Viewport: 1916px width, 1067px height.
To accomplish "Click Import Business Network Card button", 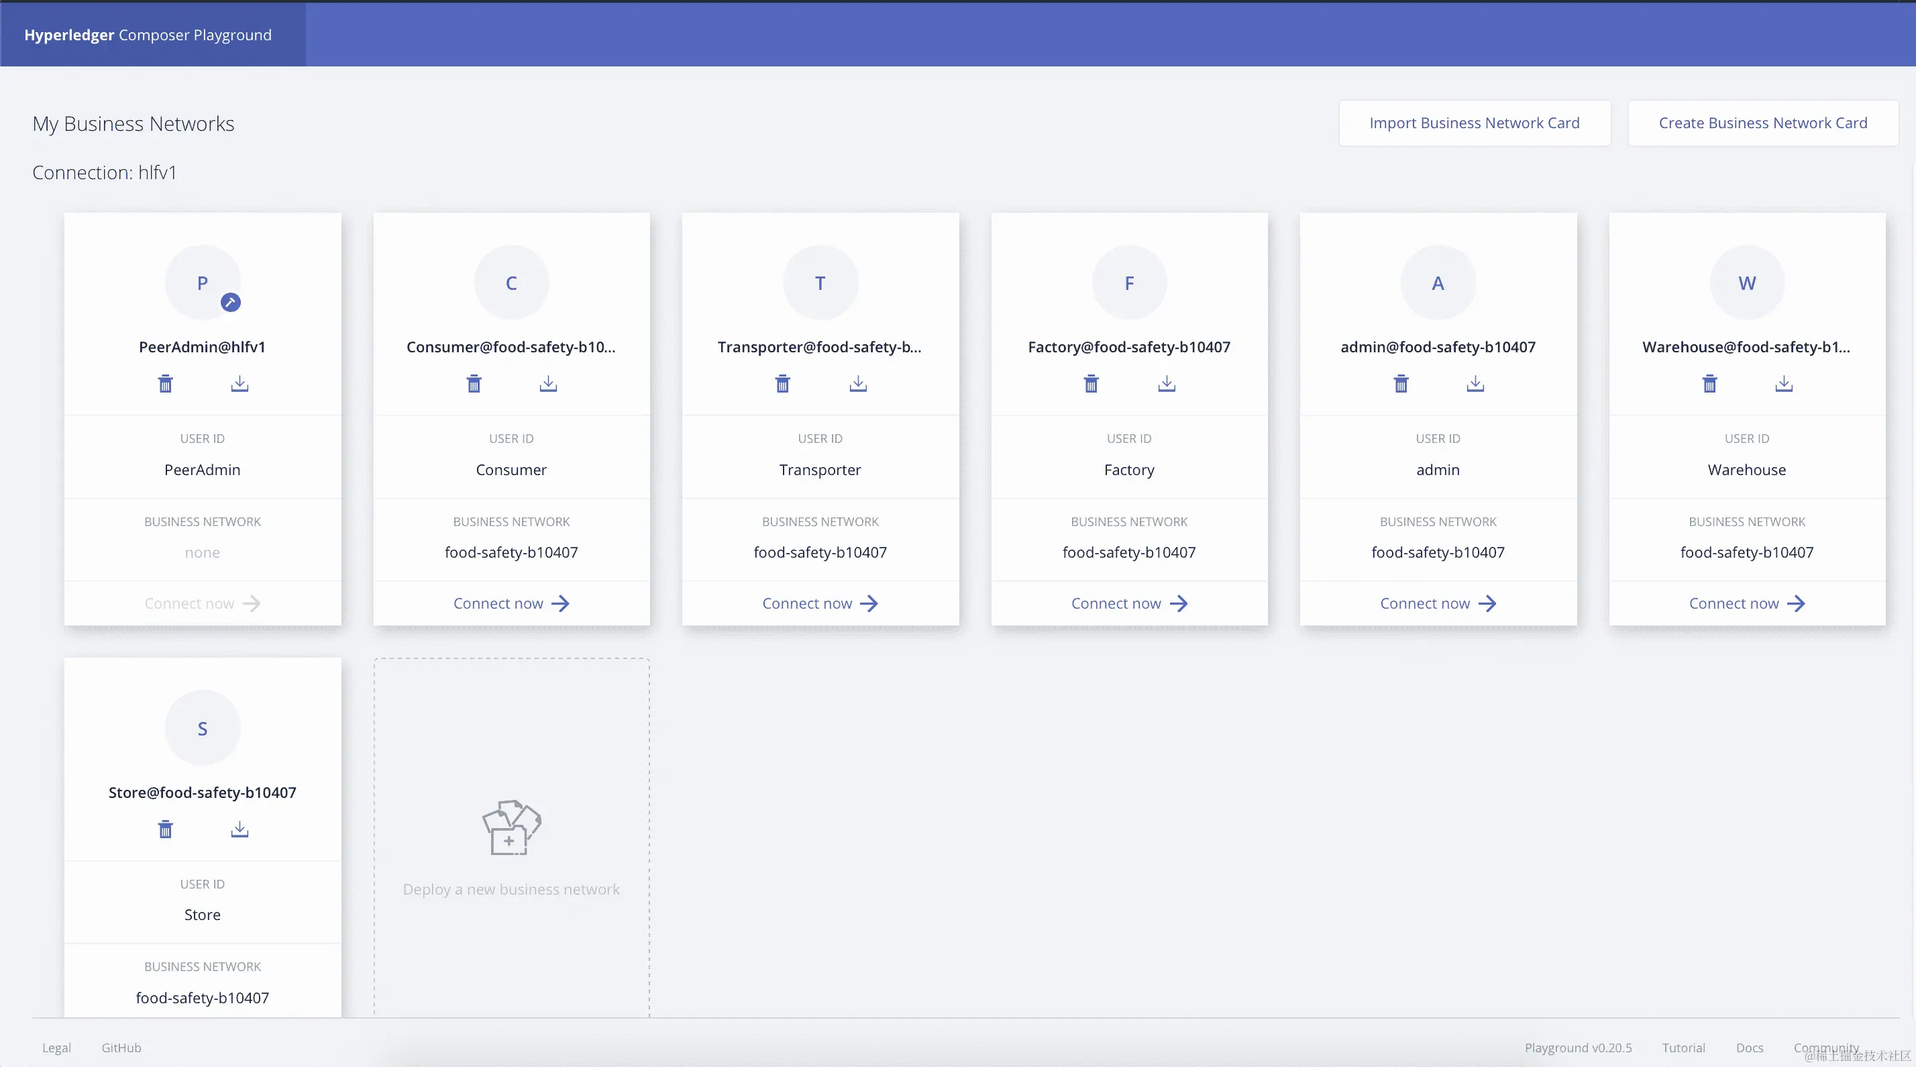I will coord(1474,123).
